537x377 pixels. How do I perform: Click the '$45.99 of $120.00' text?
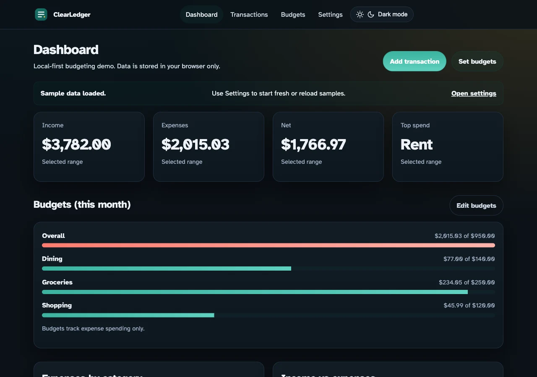pyautogui.click(x=469, y=305)
